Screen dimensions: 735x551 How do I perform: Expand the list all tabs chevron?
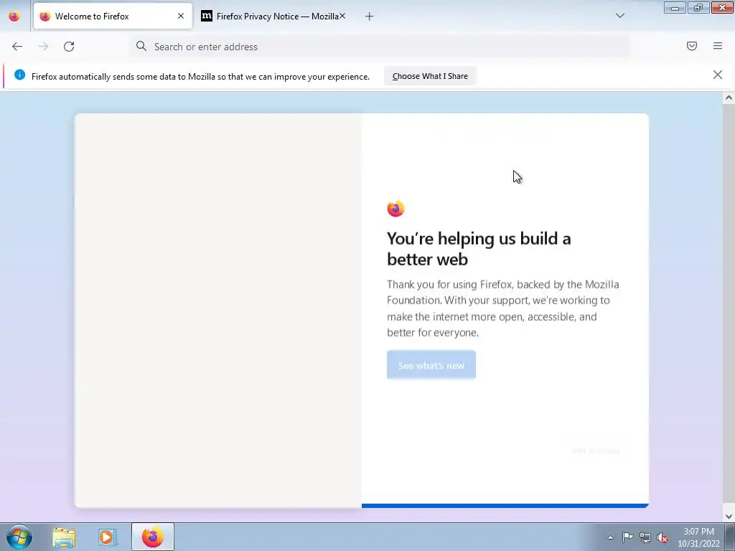[620, 16]
